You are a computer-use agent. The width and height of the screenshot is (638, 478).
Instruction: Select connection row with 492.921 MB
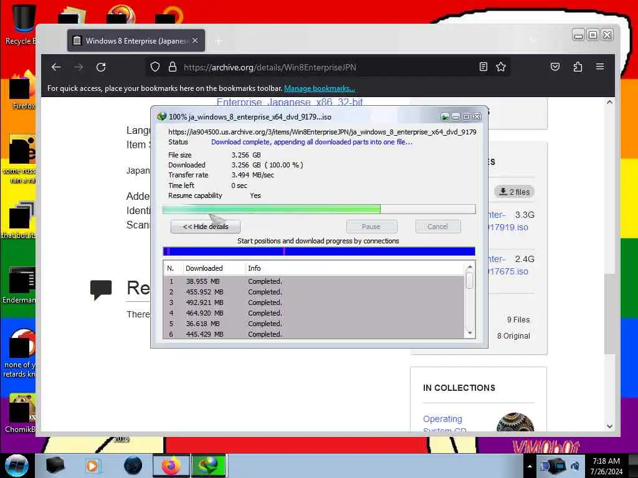(313, 302)
